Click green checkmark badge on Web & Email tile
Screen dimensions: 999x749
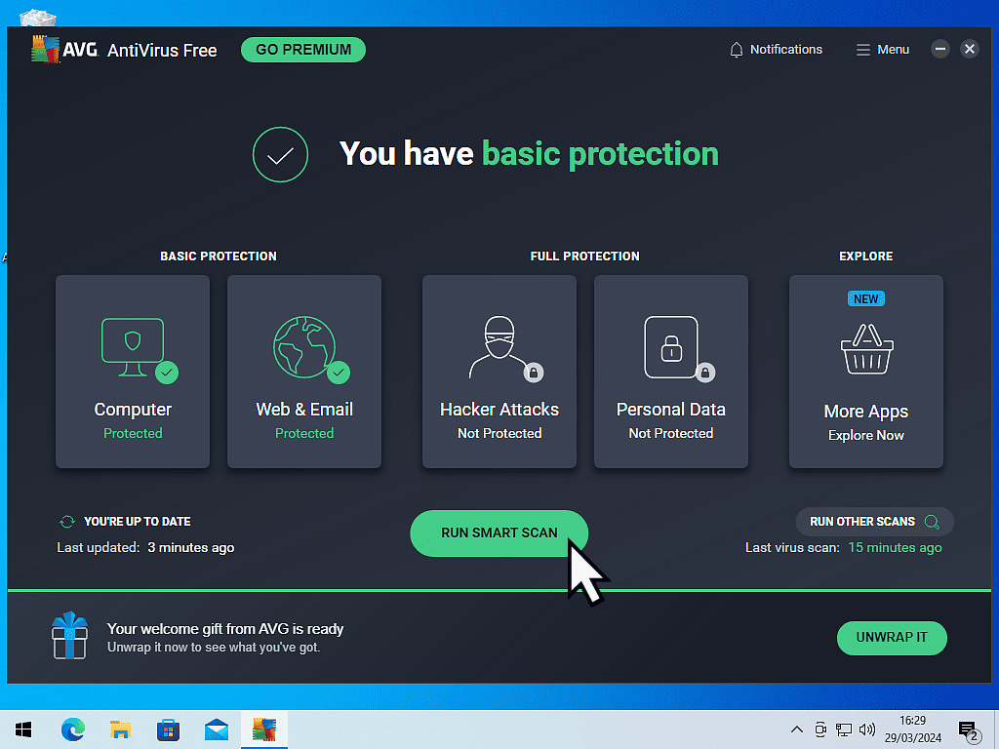tap(339, 372)
